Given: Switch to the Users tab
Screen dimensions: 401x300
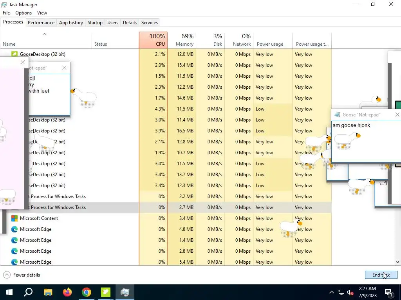Looking at the screenshot, I should 112,22.
